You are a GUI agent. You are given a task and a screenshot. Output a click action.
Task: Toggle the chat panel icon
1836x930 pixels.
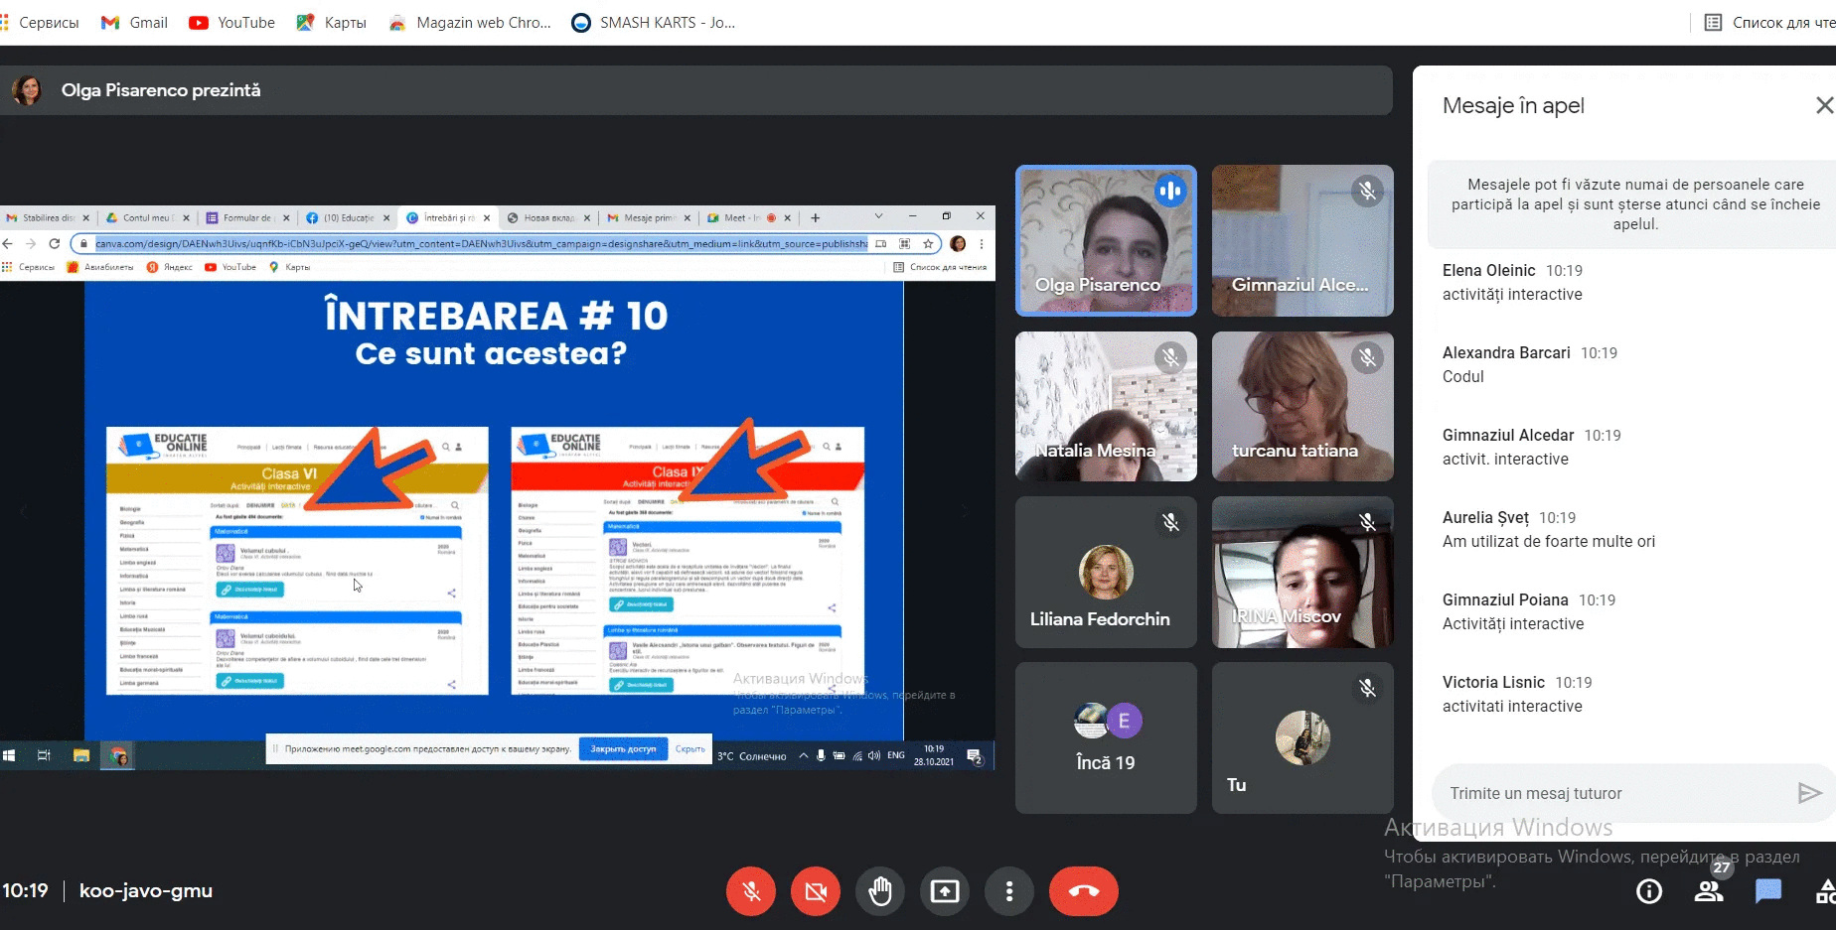pyautogui.click(x=1768, y=891)
